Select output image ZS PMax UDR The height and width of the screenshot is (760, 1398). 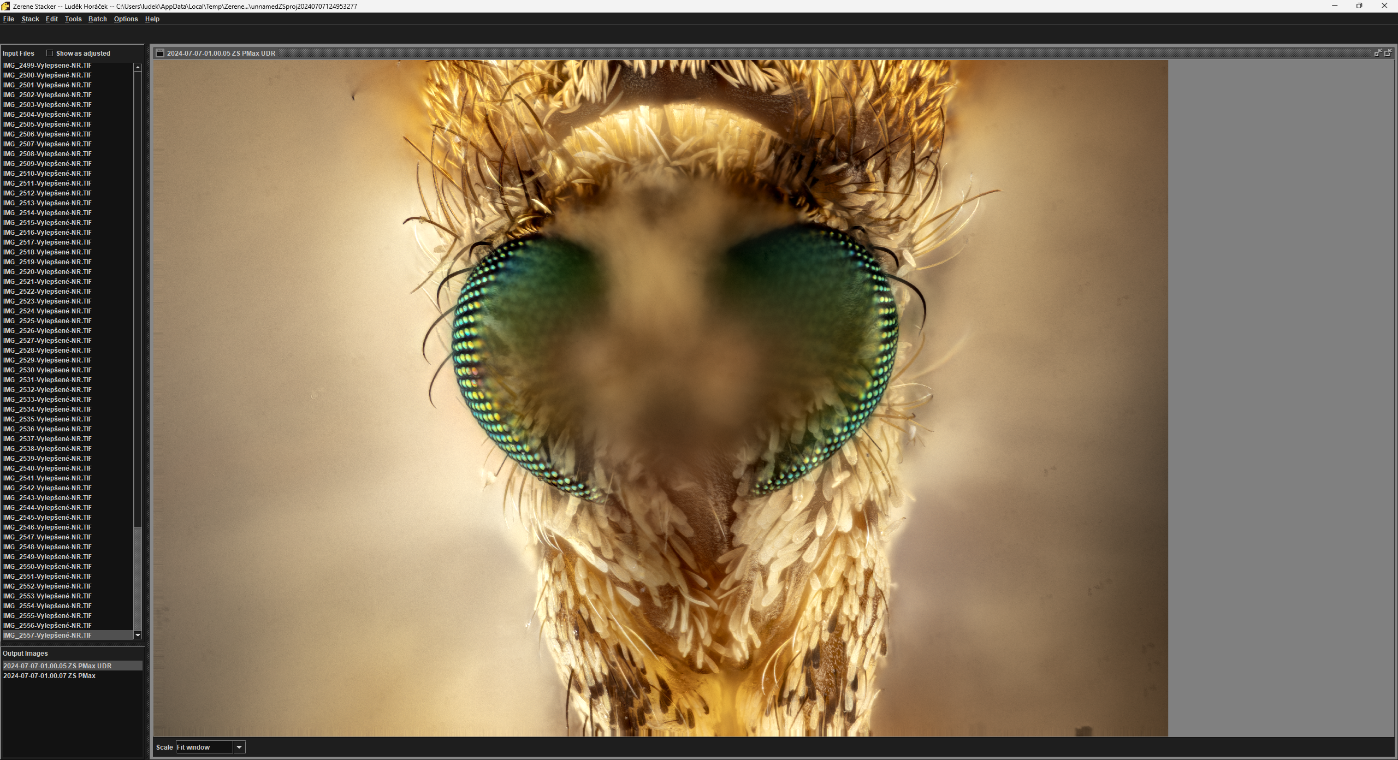pyautogui.click(x=57, y=666)
